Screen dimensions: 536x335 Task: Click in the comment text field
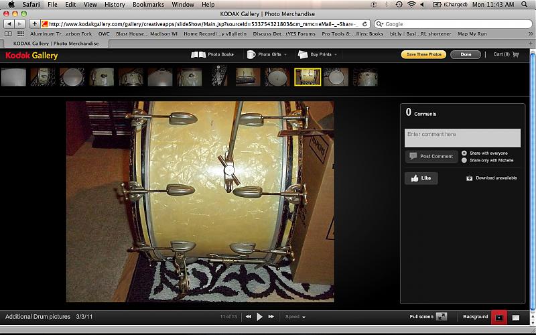point(462,137)
